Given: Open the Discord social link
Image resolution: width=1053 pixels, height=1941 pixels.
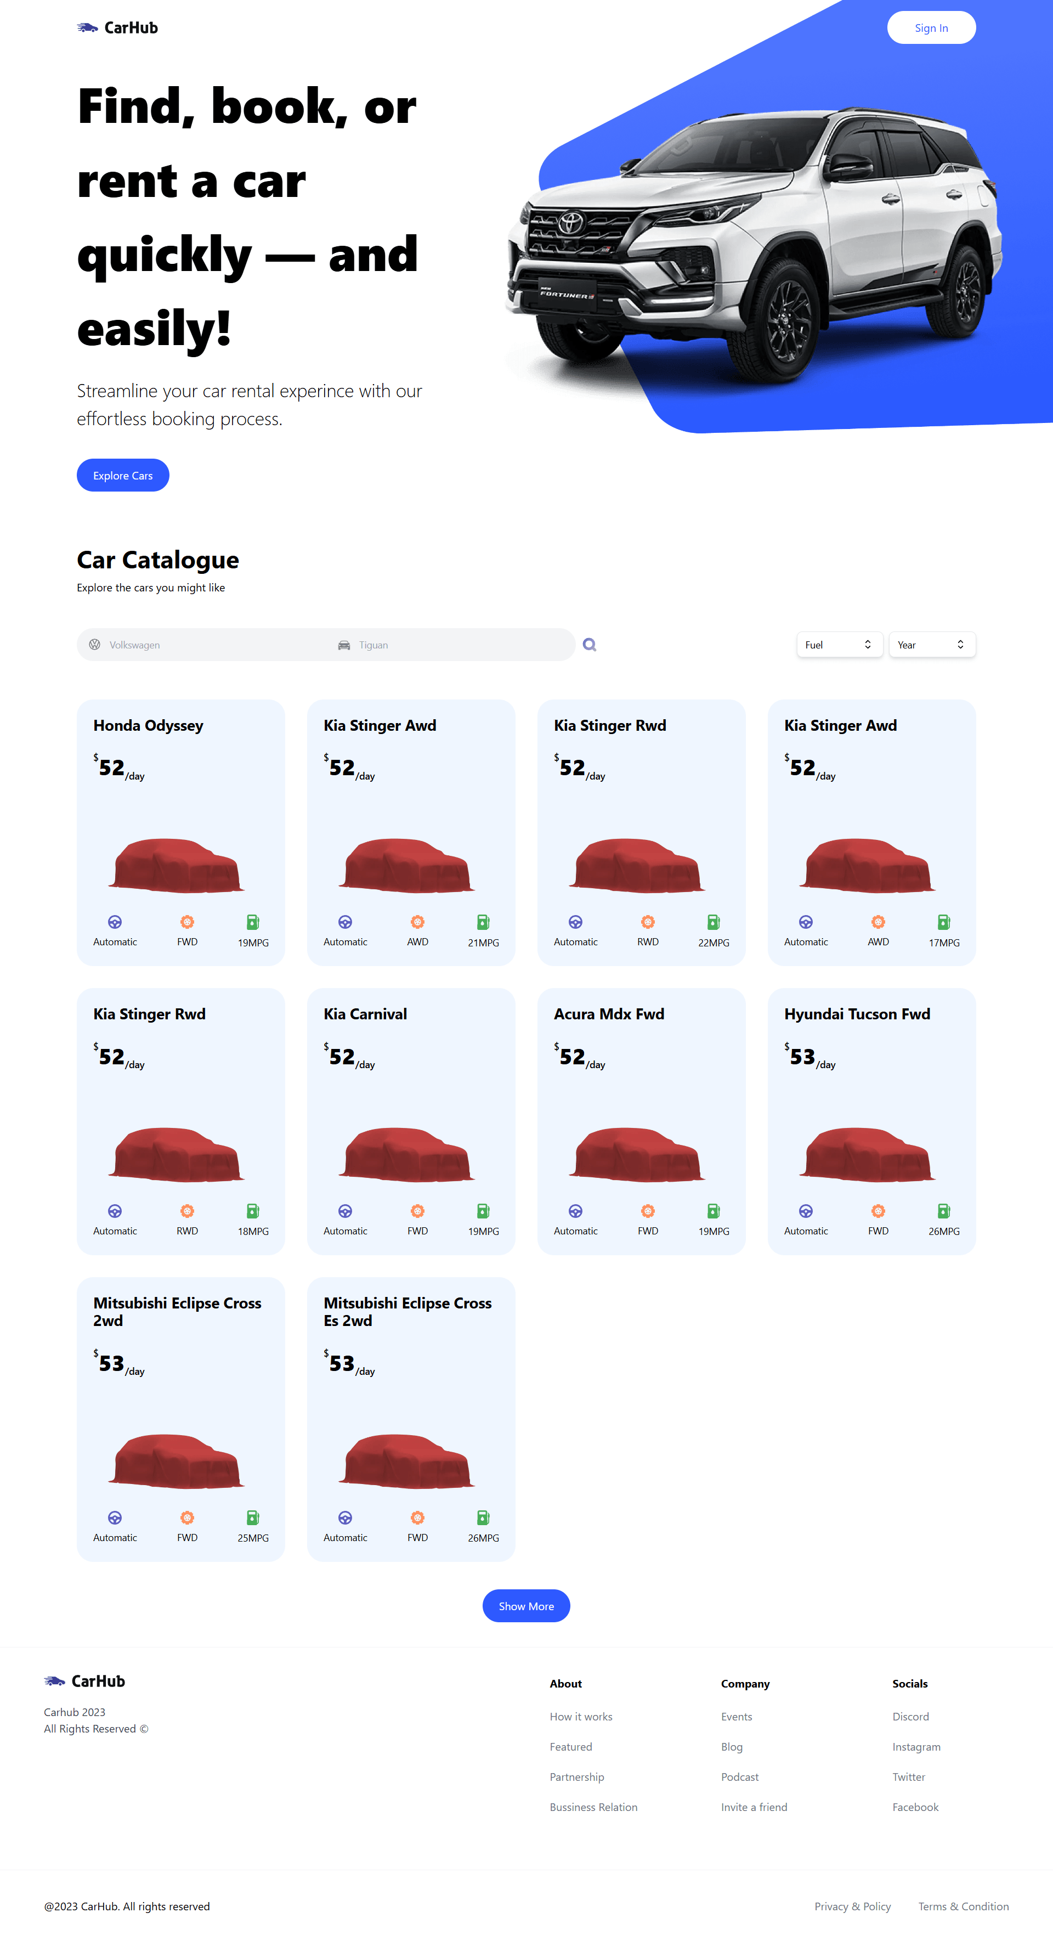Looking at the screenshot, I should tap(910, 1717).
